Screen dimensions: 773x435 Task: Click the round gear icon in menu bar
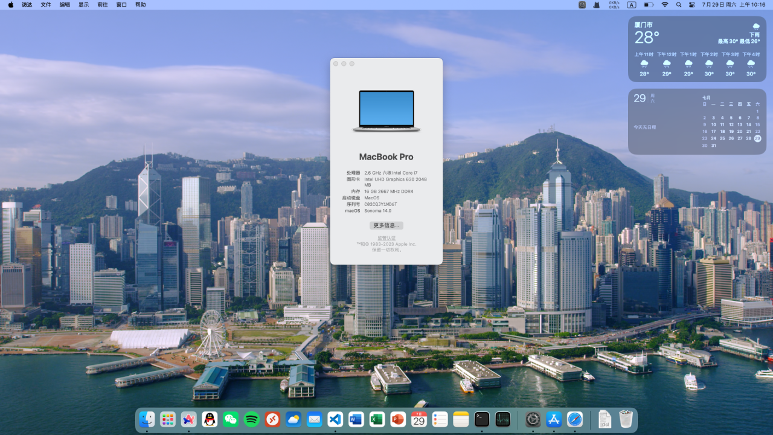[x=582, y=4]
